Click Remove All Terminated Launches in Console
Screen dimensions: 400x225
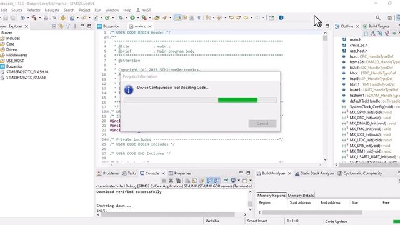point(178,181)
